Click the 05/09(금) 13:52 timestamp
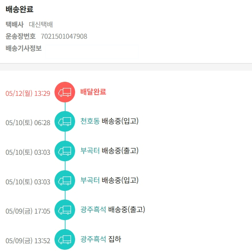 28,241
